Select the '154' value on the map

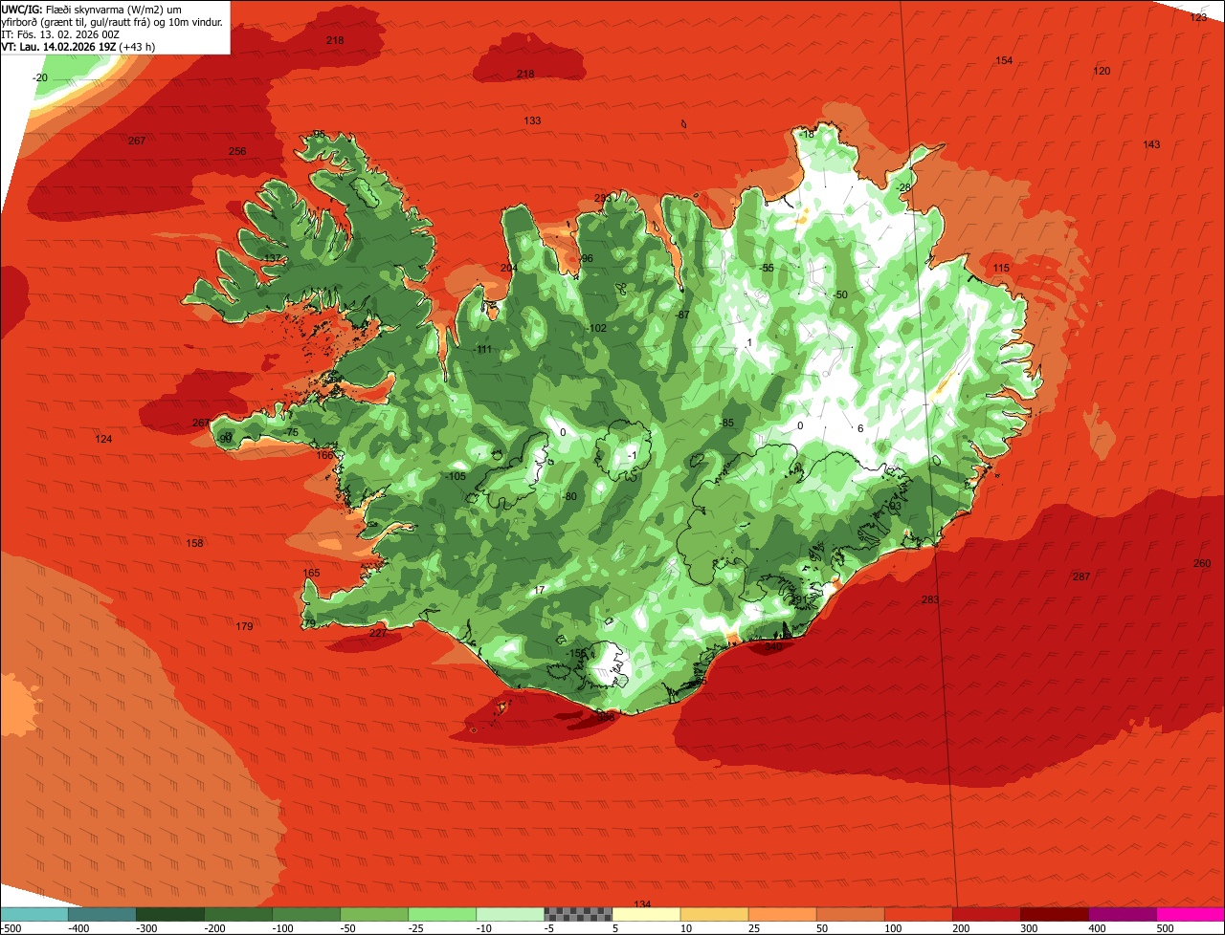point(1004,60)
